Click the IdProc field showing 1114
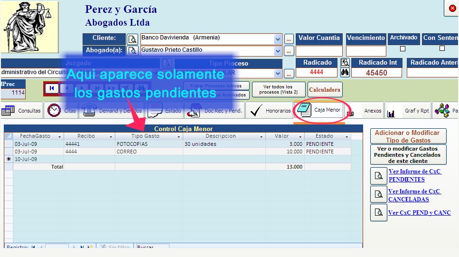459x257 pixels. point(13,93)
